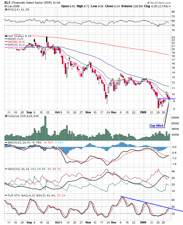Viewport: 183px width, 225px height.
Task: Select the XLF ticker symbol in the title
Action: (7, 3)
